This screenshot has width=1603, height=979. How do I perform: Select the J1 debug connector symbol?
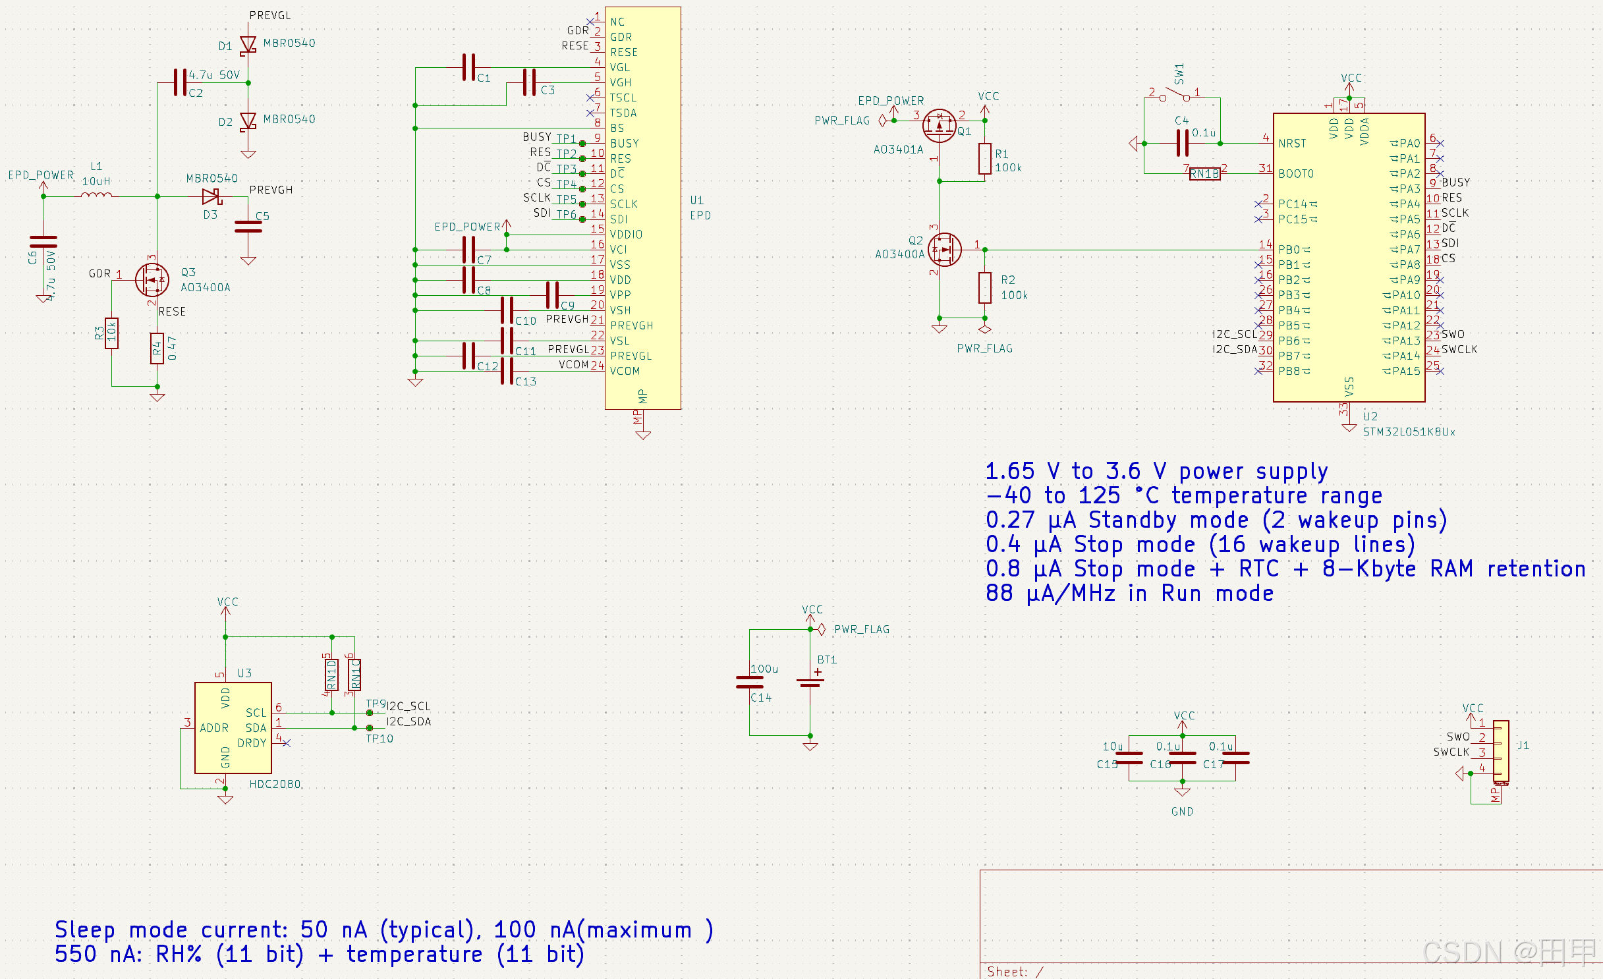pyautogui.click(x=1501, y=751)
